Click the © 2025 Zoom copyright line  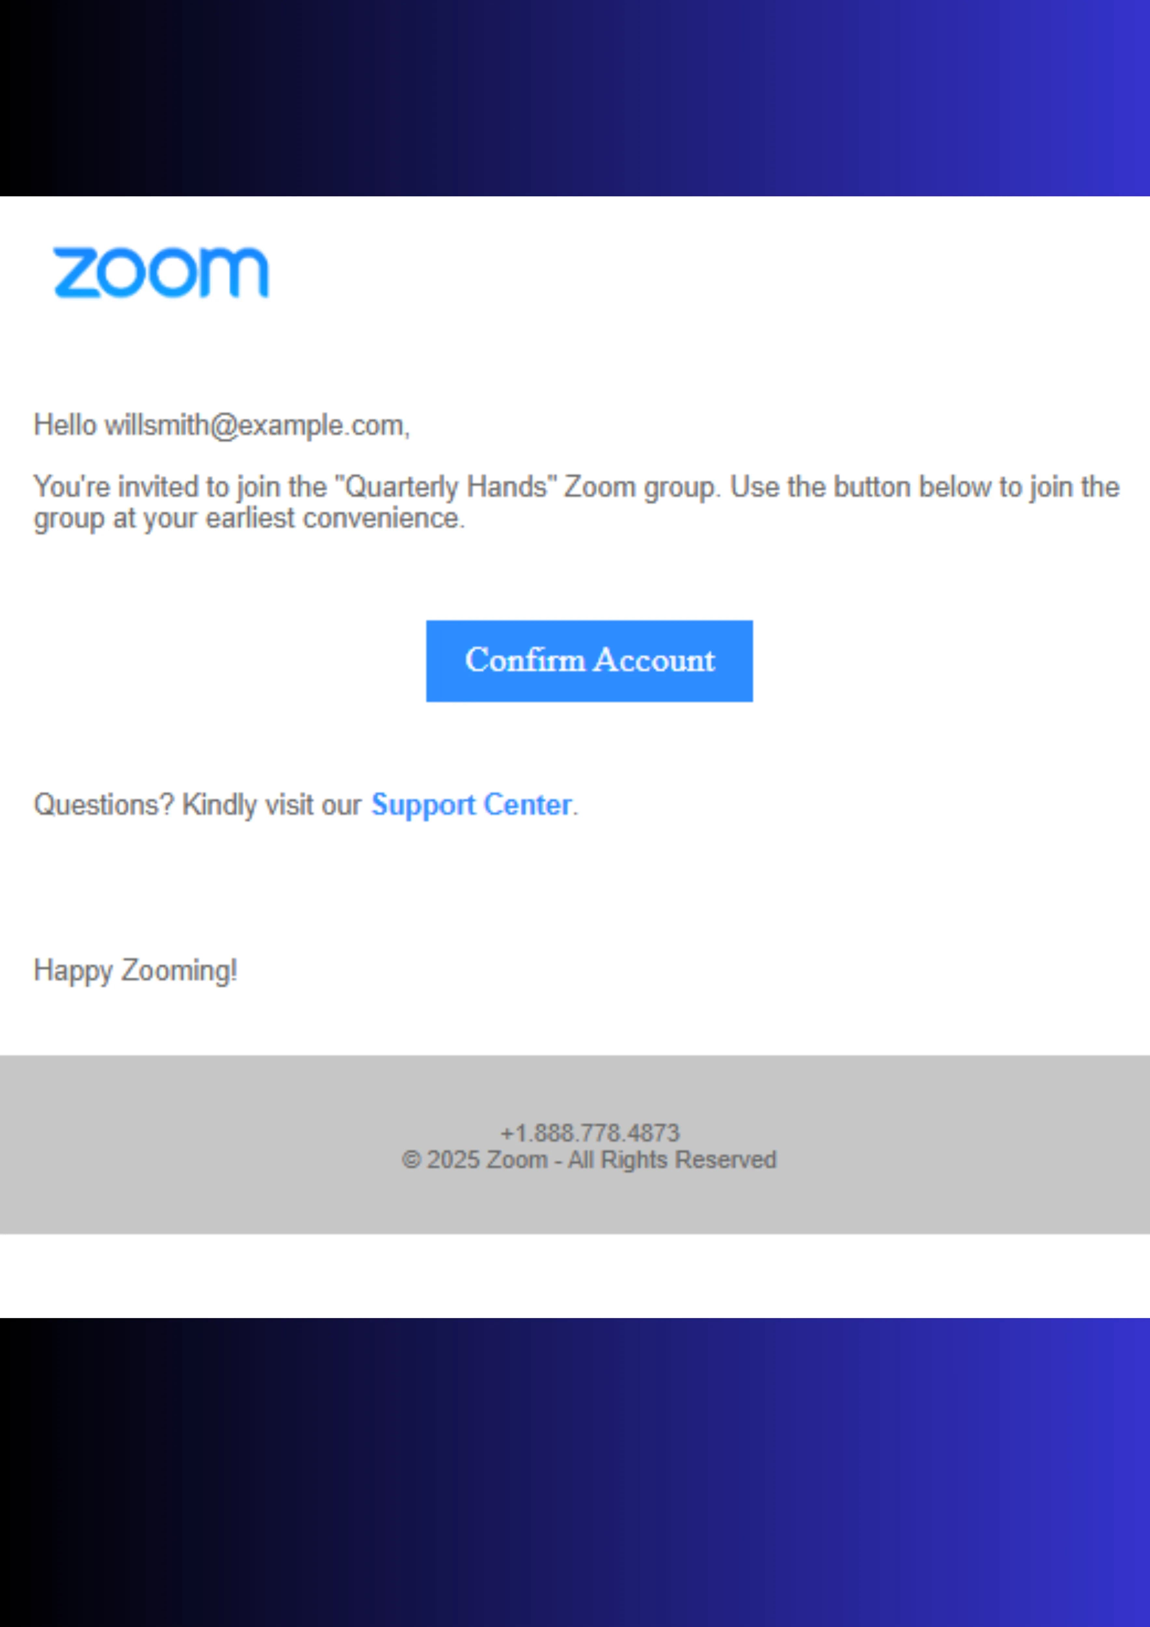[x=589, y=1159]
